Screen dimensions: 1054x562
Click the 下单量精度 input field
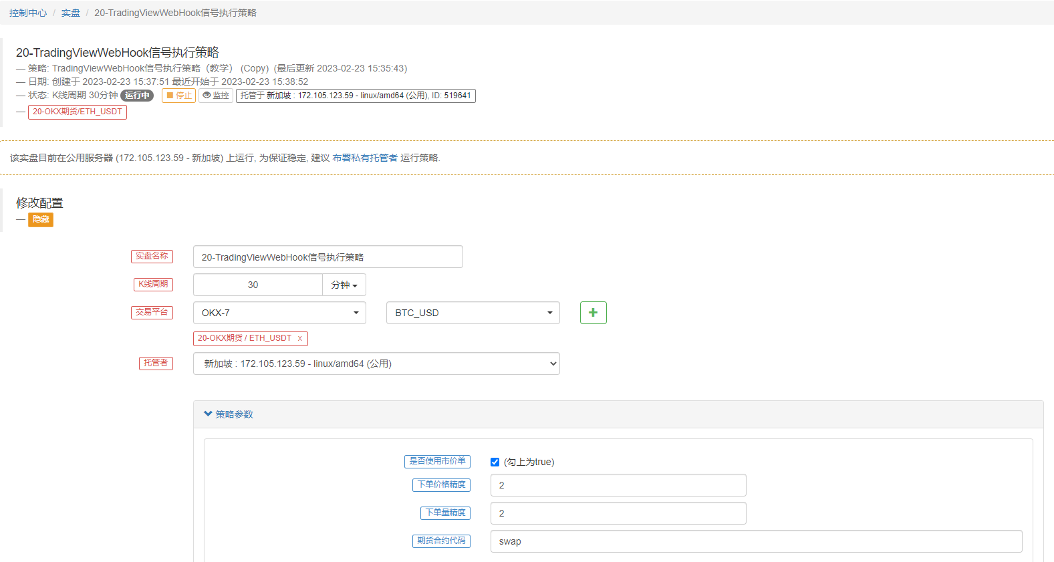pos(618,513)
